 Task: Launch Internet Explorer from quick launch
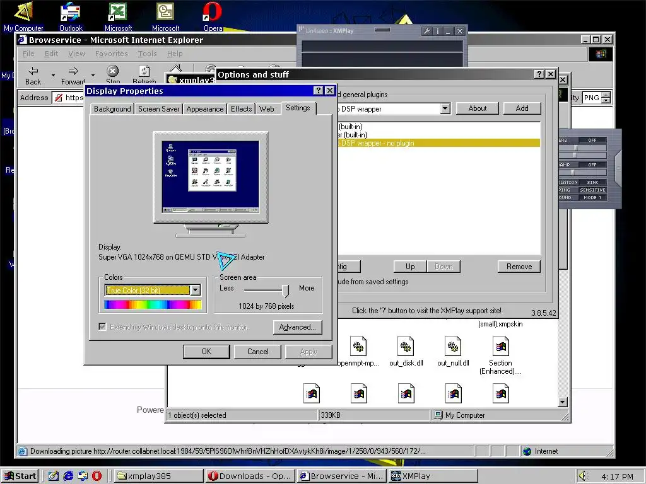coord(68,476)
